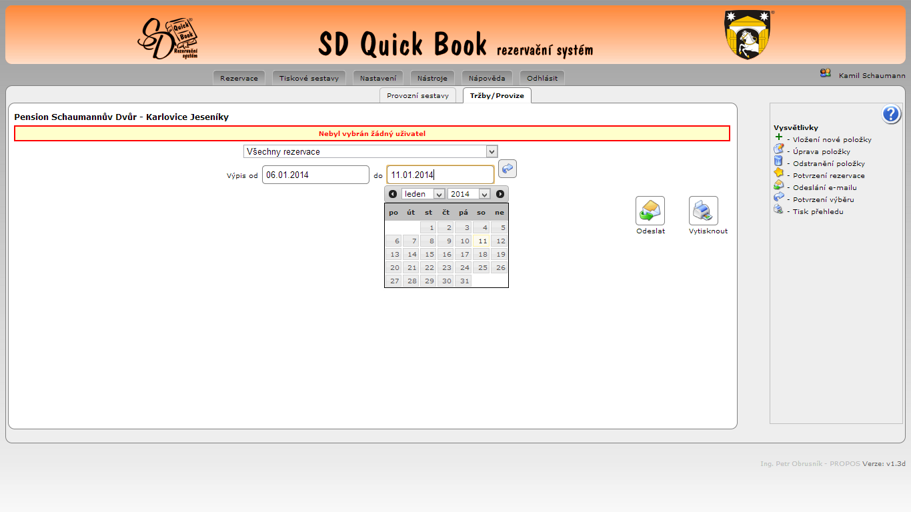This screenshot has height=512, width=911.
Task: Click the Ing. Petr Obrusník - PROPOS credit
Action: (810, 463)
